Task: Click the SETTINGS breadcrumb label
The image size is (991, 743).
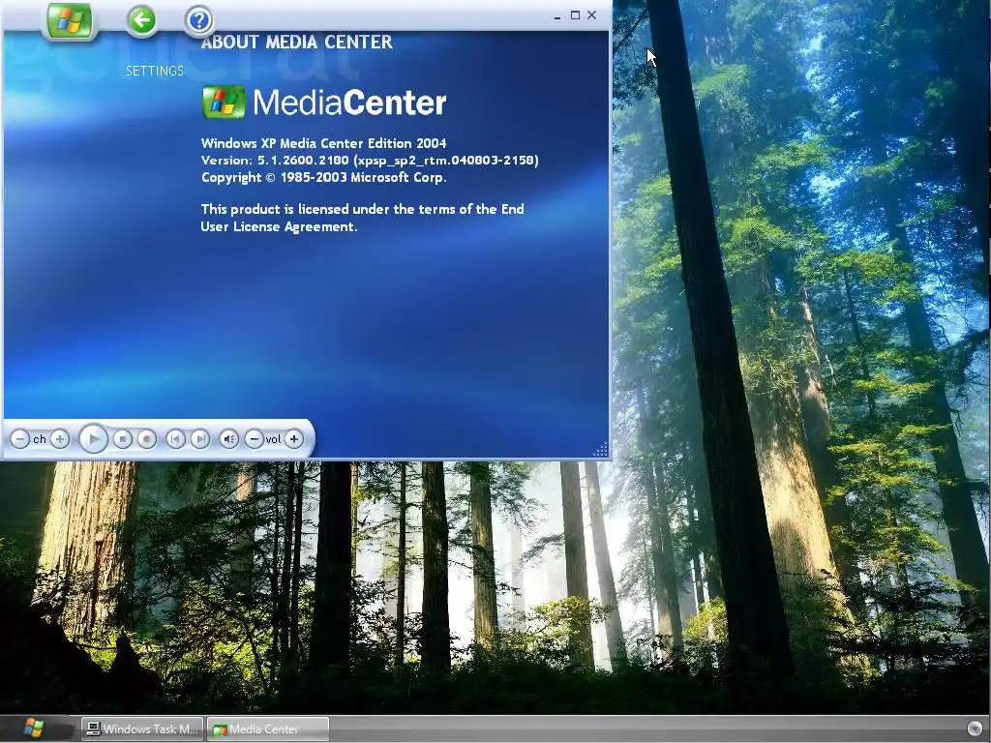Action: (155, 71)
